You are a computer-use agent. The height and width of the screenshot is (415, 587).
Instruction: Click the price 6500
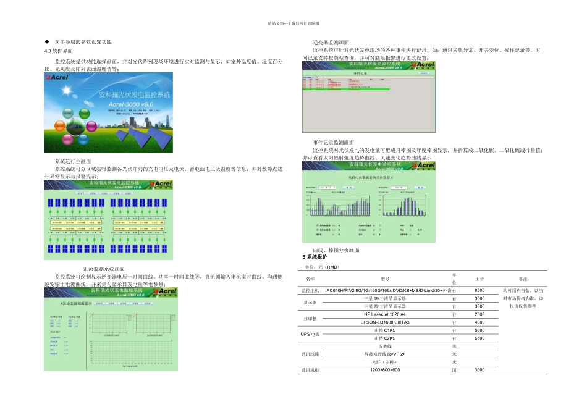click(479, 338)
